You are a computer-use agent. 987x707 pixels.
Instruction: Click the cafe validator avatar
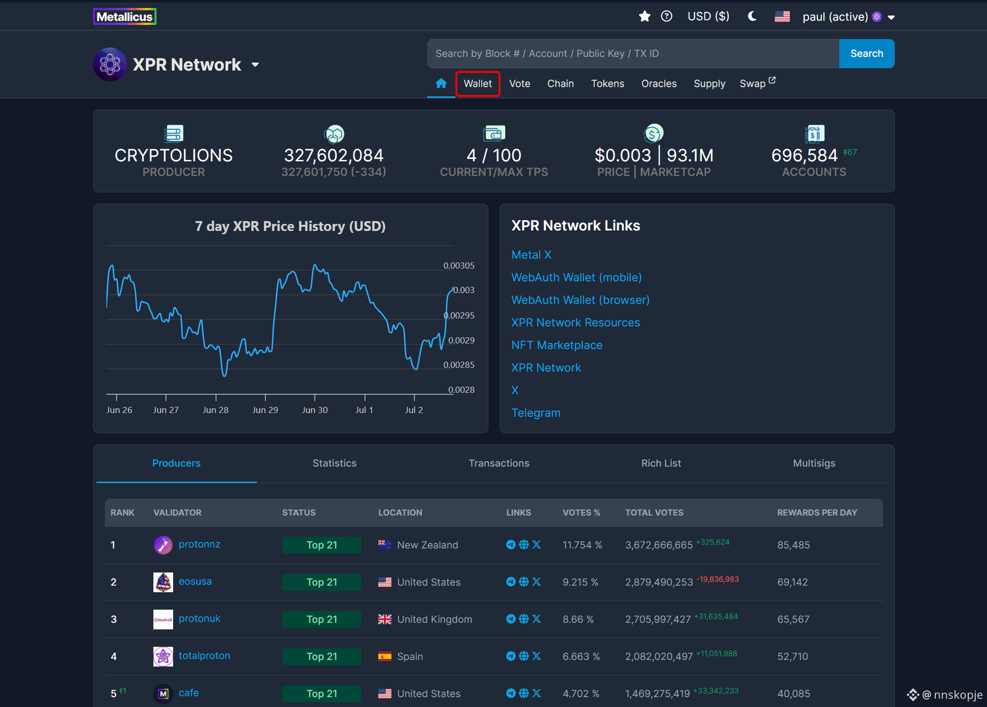163,694
